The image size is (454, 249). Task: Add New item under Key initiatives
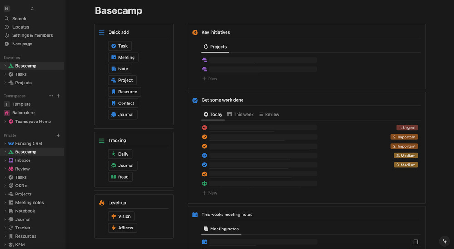[x=210, y=78]
